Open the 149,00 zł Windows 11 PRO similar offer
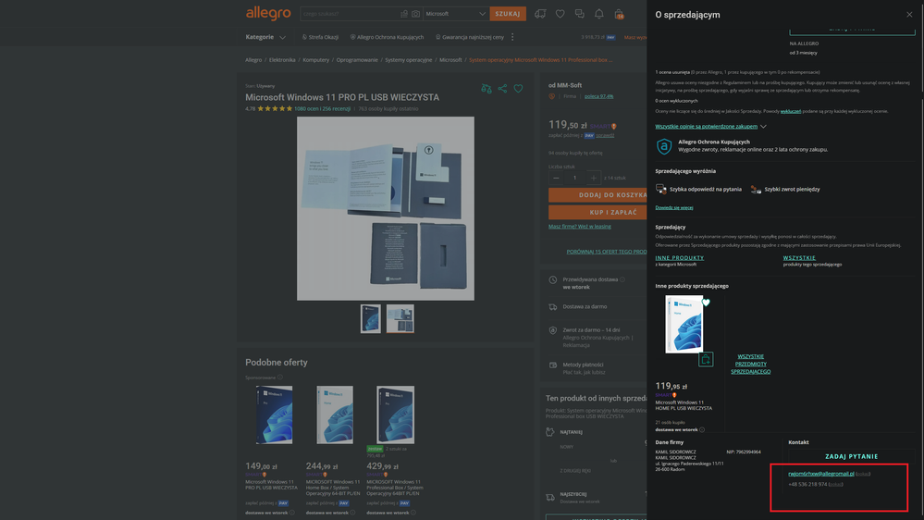 (274, 415)
